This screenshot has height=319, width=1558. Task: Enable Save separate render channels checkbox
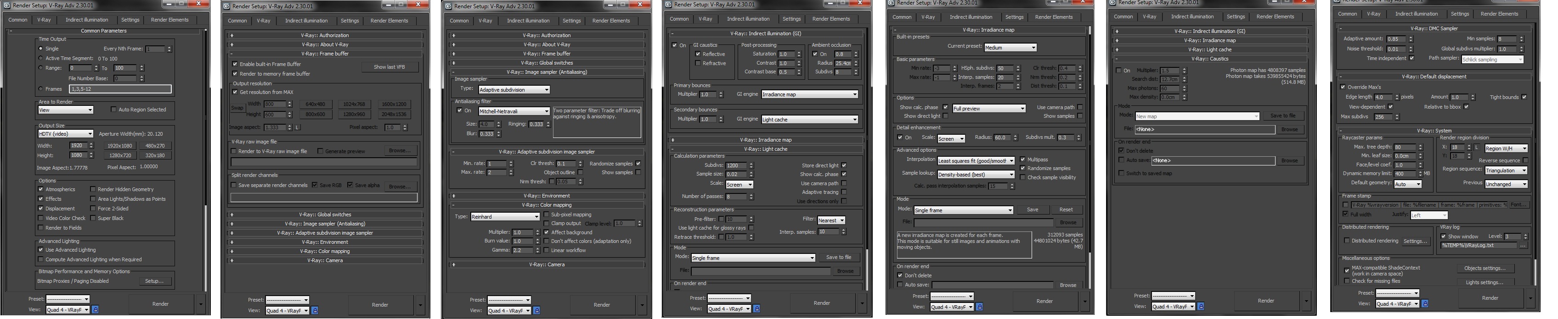(x=233, y=185)
